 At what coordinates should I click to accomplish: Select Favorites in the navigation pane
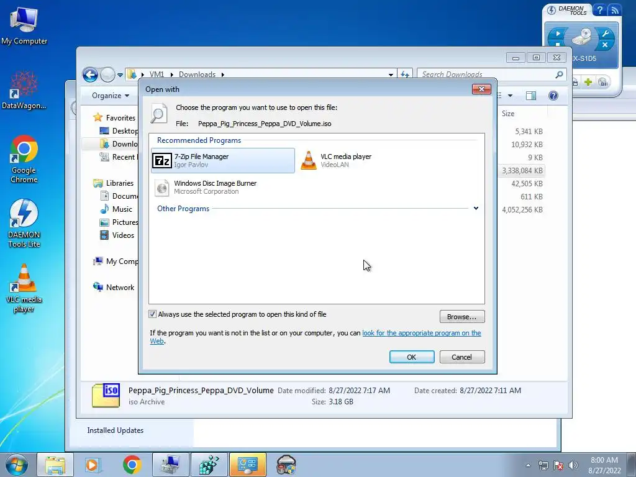coord(120,118)
